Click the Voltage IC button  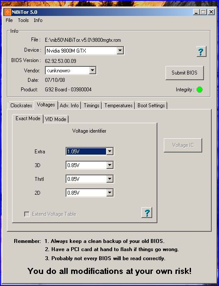pyautogui.click(x=183, y=145)
